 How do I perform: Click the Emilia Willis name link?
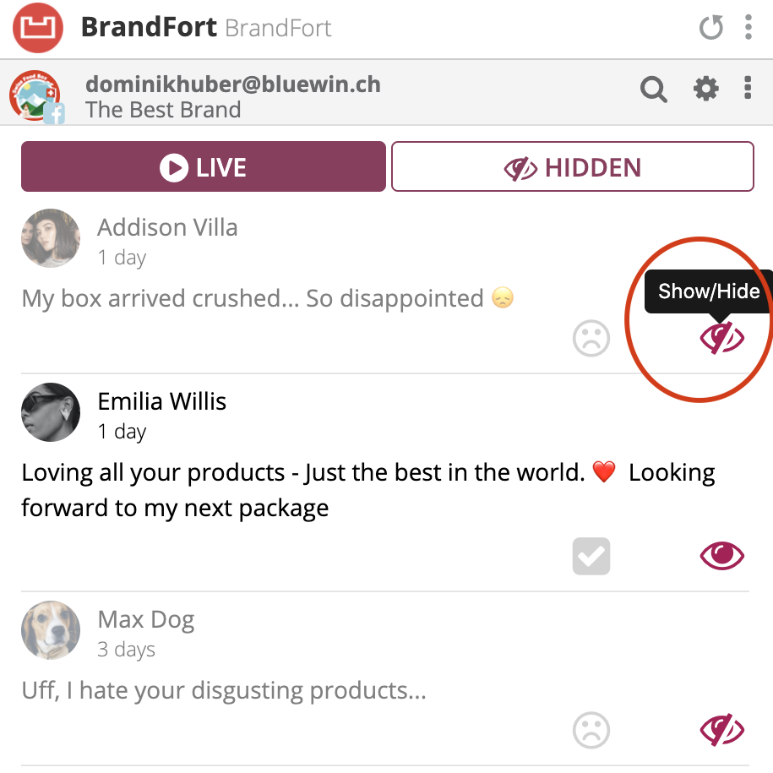(x=161, y=401)
